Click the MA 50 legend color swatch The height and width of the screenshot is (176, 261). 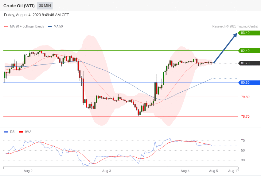click(x=50, y=26)
